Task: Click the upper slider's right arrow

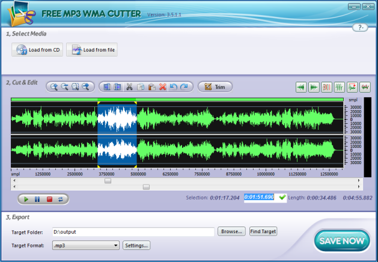Action: 359,180
